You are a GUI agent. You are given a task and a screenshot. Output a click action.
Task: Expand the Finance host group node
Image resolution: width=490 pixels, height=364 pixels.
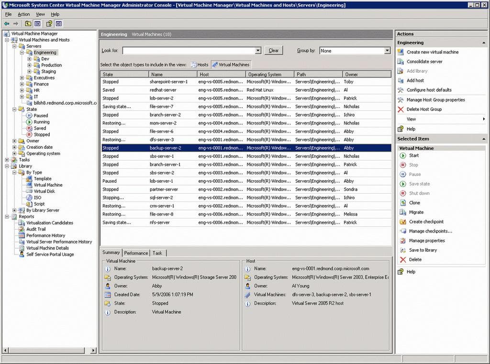click(x=22, y=84)
